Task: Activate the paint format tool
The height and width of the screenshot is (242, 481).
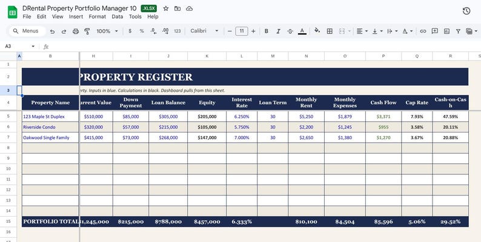Action: 87,31
